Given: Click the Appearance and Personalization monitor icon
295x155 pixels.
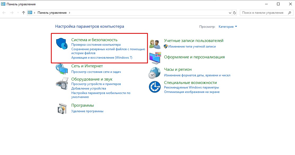Looking at the screenshot, I should 155,58.
